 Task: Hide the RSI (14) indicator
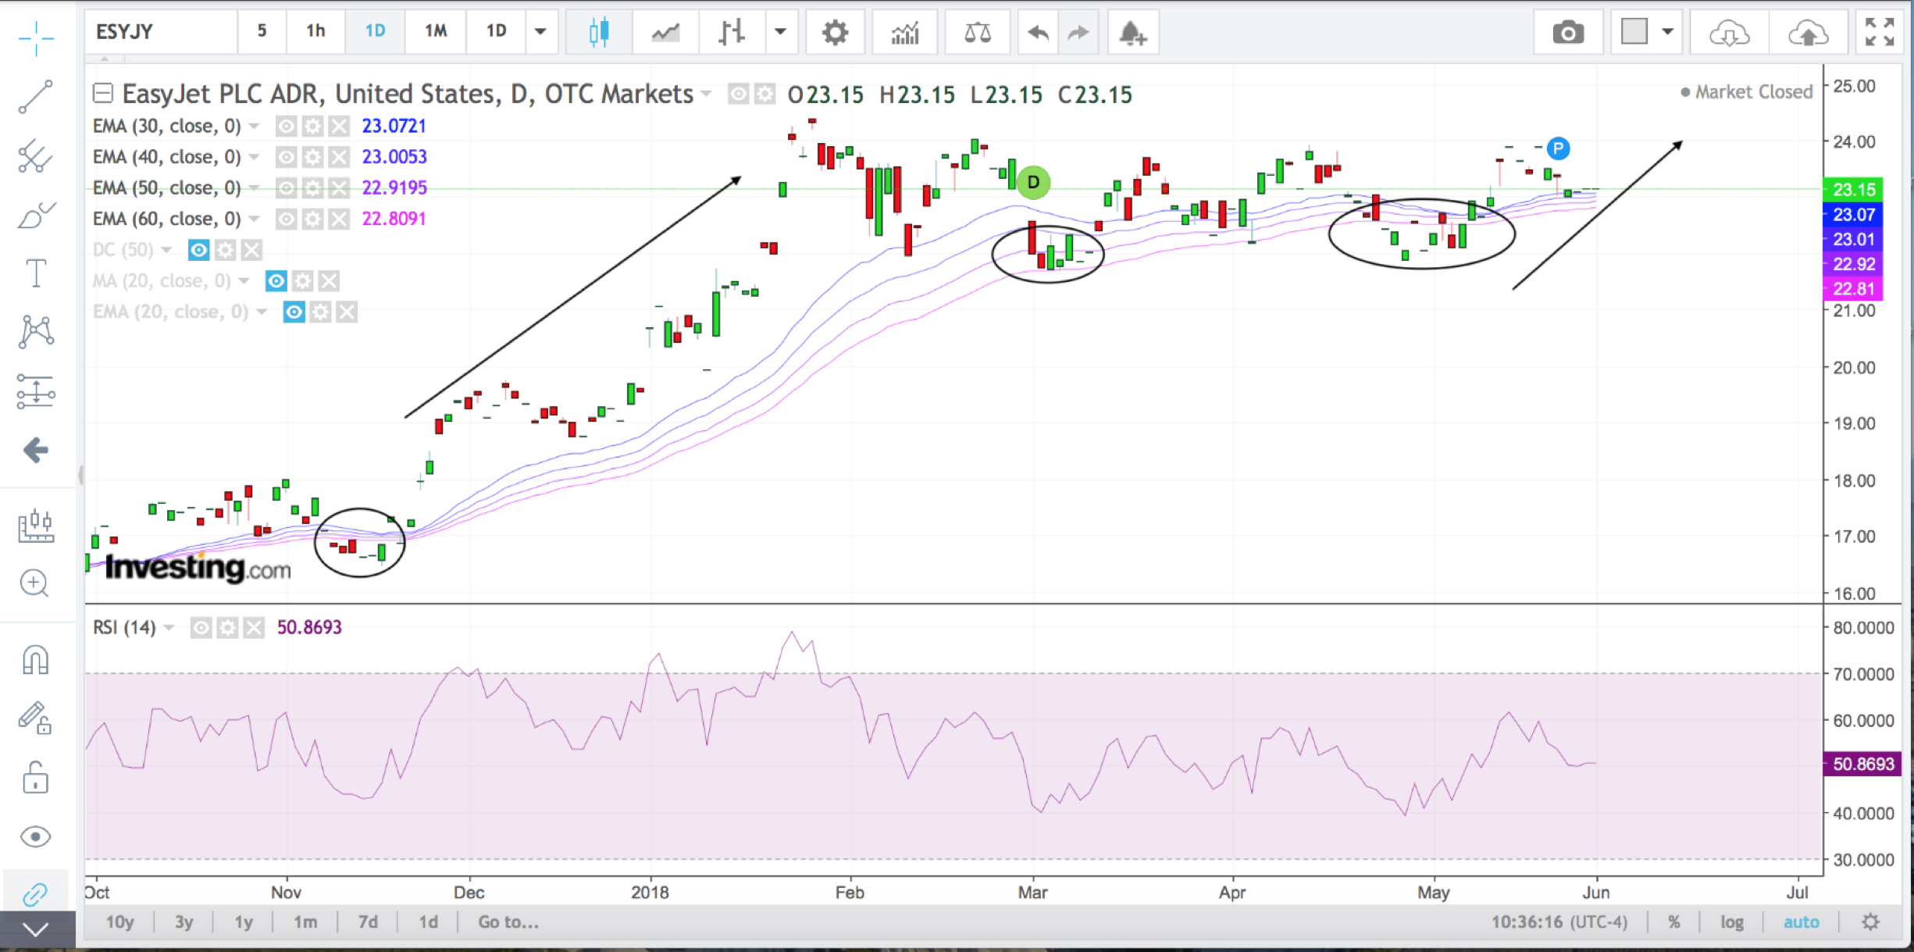[201, 628]
